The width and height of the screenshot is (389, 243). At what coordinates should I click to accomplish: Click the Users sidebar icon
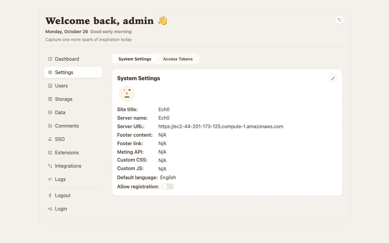tap(50, 86)
